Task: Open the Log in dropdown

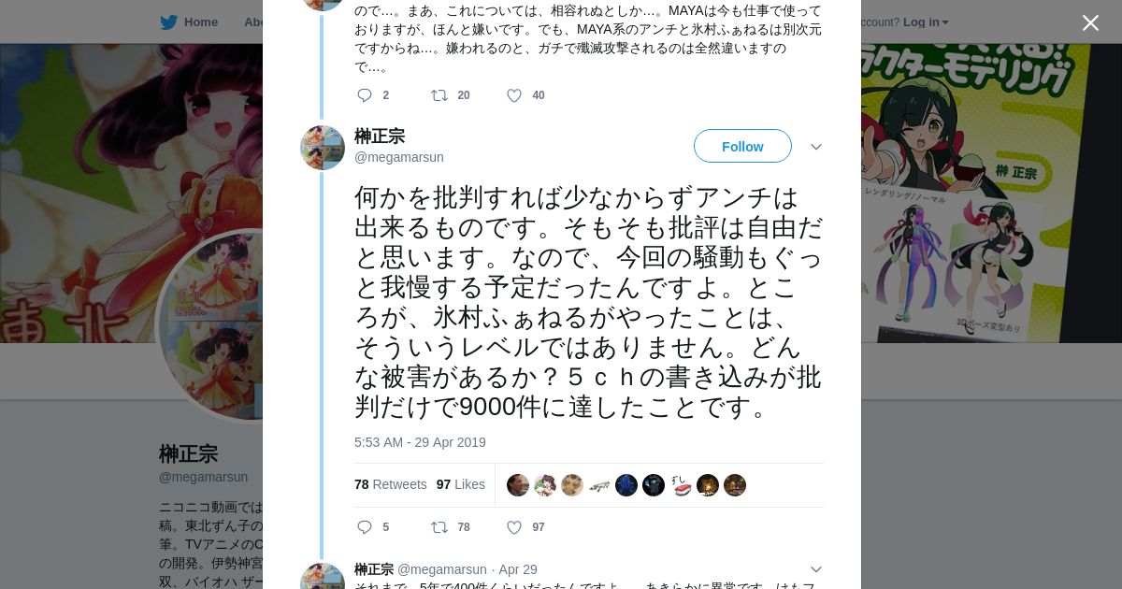Action: (x=926, y=22)
